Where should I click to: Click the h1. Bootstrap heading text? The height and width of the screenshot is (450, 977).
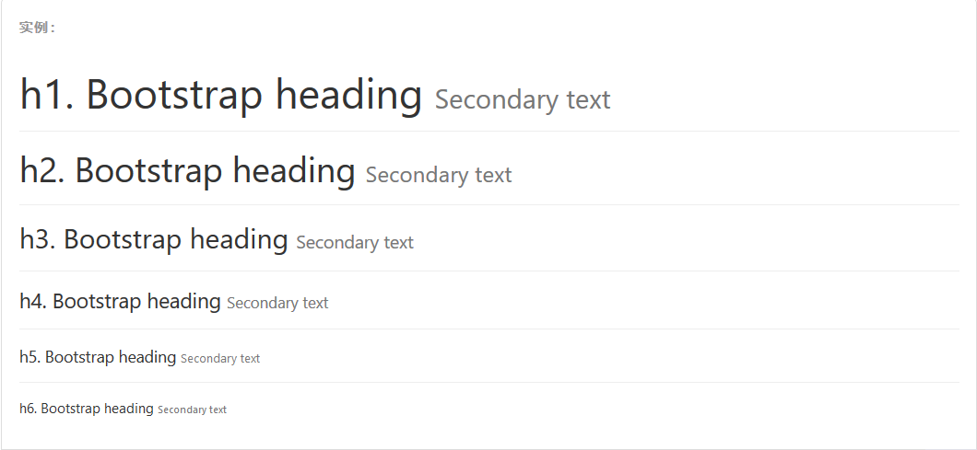tap(221, 95)
